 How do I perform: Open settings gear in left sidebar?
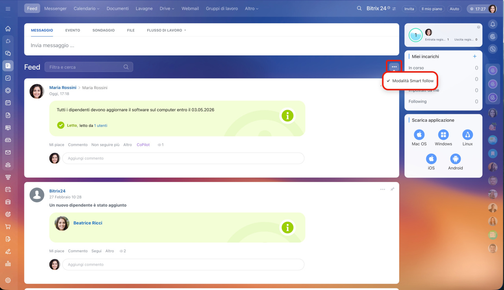coord(8,280)
